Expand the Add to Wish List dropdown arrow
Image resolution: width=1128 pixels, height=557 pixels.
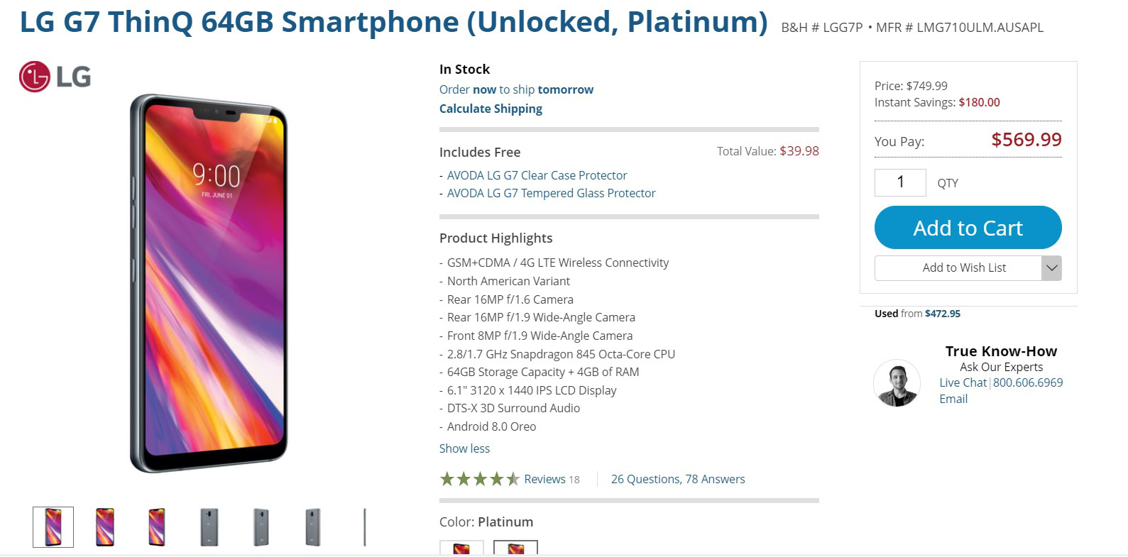(x=1051, y=268)
